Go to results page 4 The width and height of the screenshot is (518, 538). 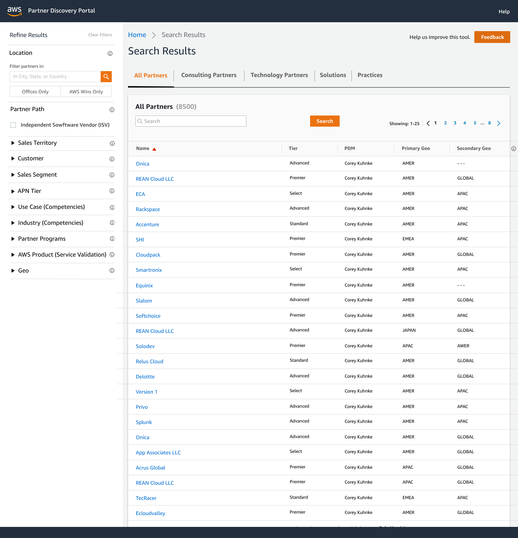click(464, 123)
